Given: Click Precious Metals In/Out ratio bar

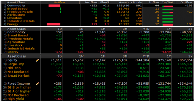Looking at the screenshot, I should coord(168,12).
